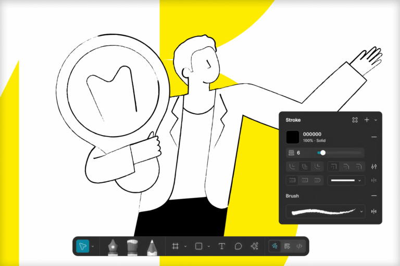This screenshot has height=266, width=400.
Task: Select the Pen nib tool
Action: click(113, 246)
